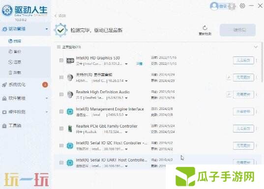Open more options for Realtek PCIe GbE Family Controller

257,129
